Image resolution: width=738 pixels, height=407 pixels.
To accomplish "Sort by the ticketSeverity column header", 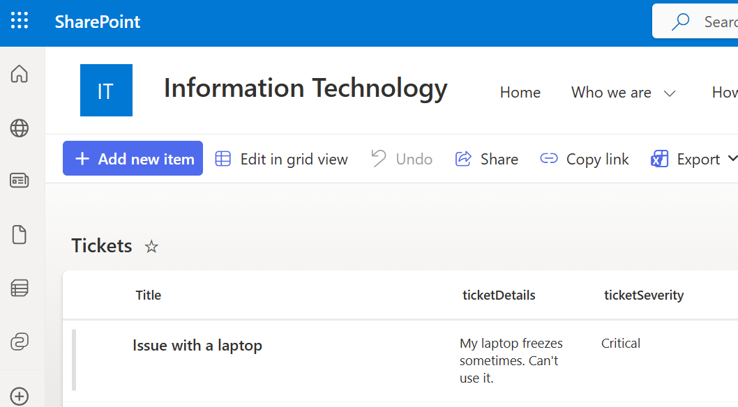I will coord(643,295).
